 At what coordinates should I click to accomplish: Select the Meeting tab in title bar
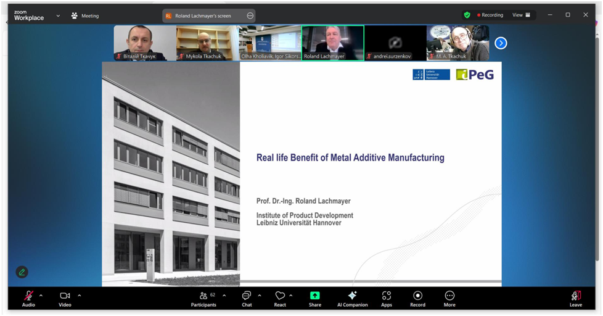click(85, 16)
